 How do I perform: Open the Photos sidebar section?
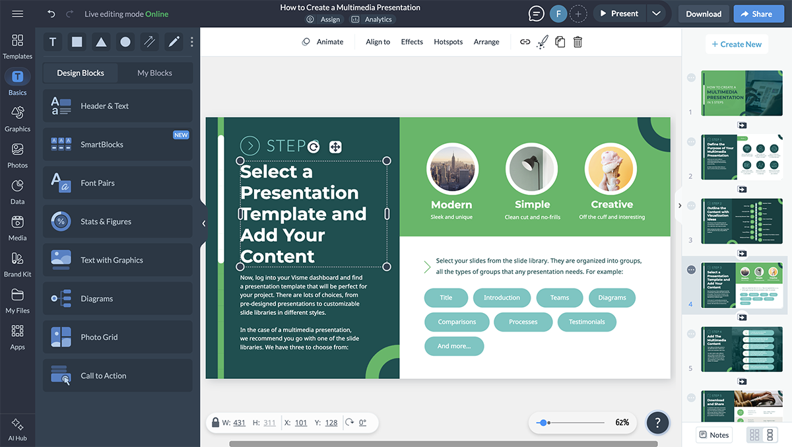[18, 156]
